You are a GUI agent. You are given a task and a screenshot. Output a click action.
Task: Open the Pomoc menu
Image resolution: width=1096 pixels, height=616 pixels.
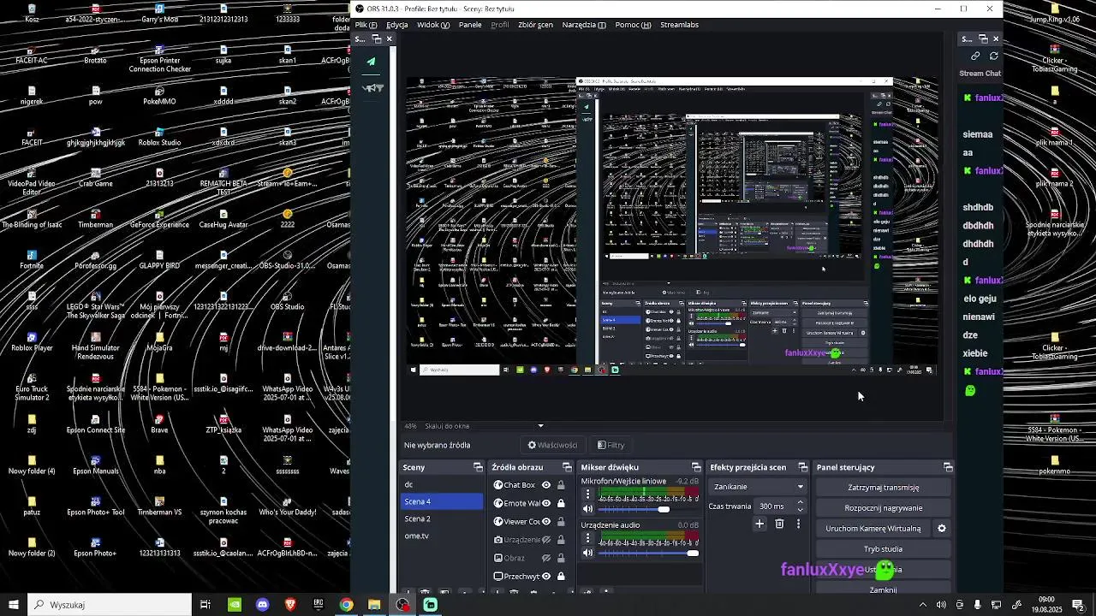coord(633,25)
